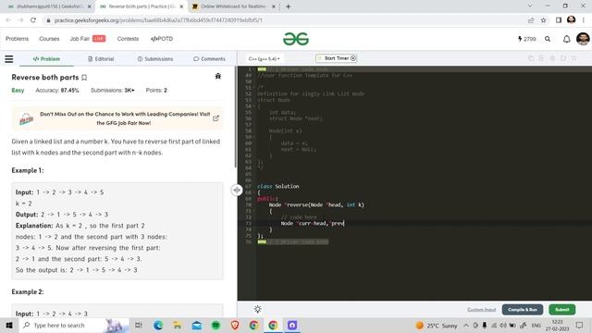Click the browser address bar
Image resolution: width=592 pixels, height=333 pixels.
[283, 20]
